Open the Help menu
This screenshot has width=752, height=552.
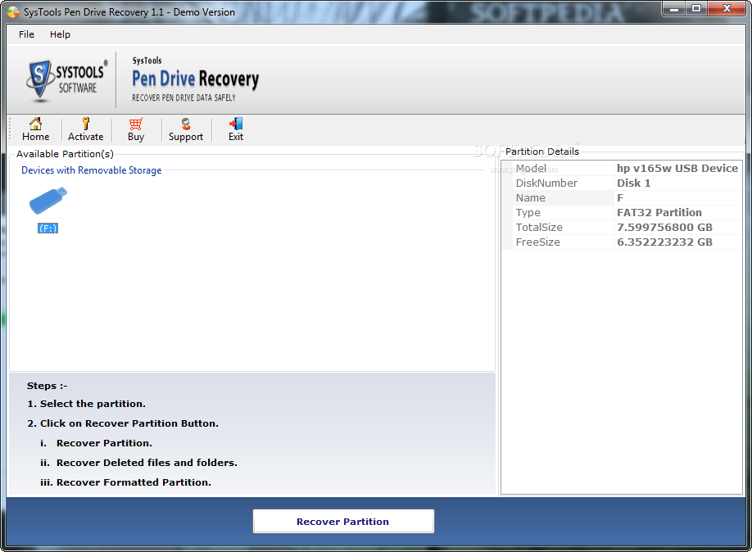pos(60,34)
